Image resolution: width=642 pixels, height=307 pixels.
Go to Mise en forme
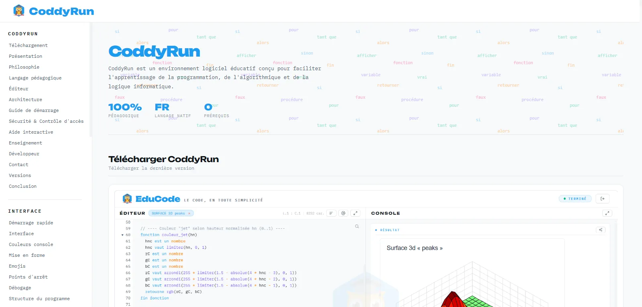27,255
